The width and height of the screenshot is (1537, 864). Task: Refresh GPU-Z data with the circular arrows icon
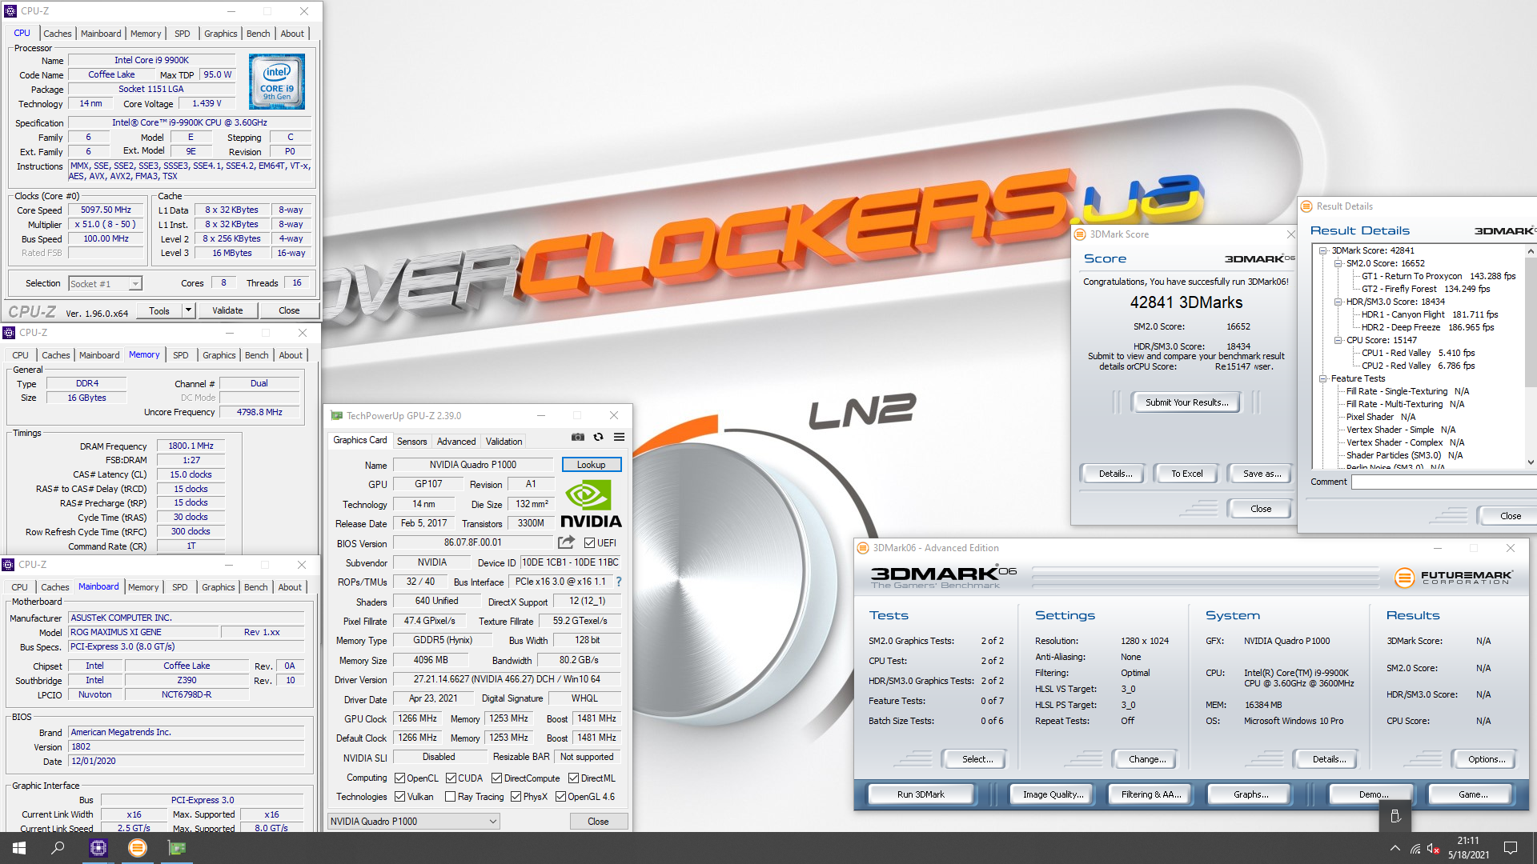pyautogui.click(x=598, y=437)
